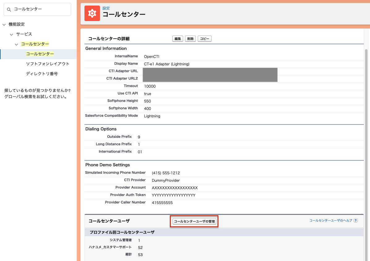Click the コールセンター search input field
This screenshot has height=261, width=370.
37,9
